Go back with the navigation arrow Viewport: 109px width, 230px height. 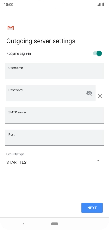[24, 224]
